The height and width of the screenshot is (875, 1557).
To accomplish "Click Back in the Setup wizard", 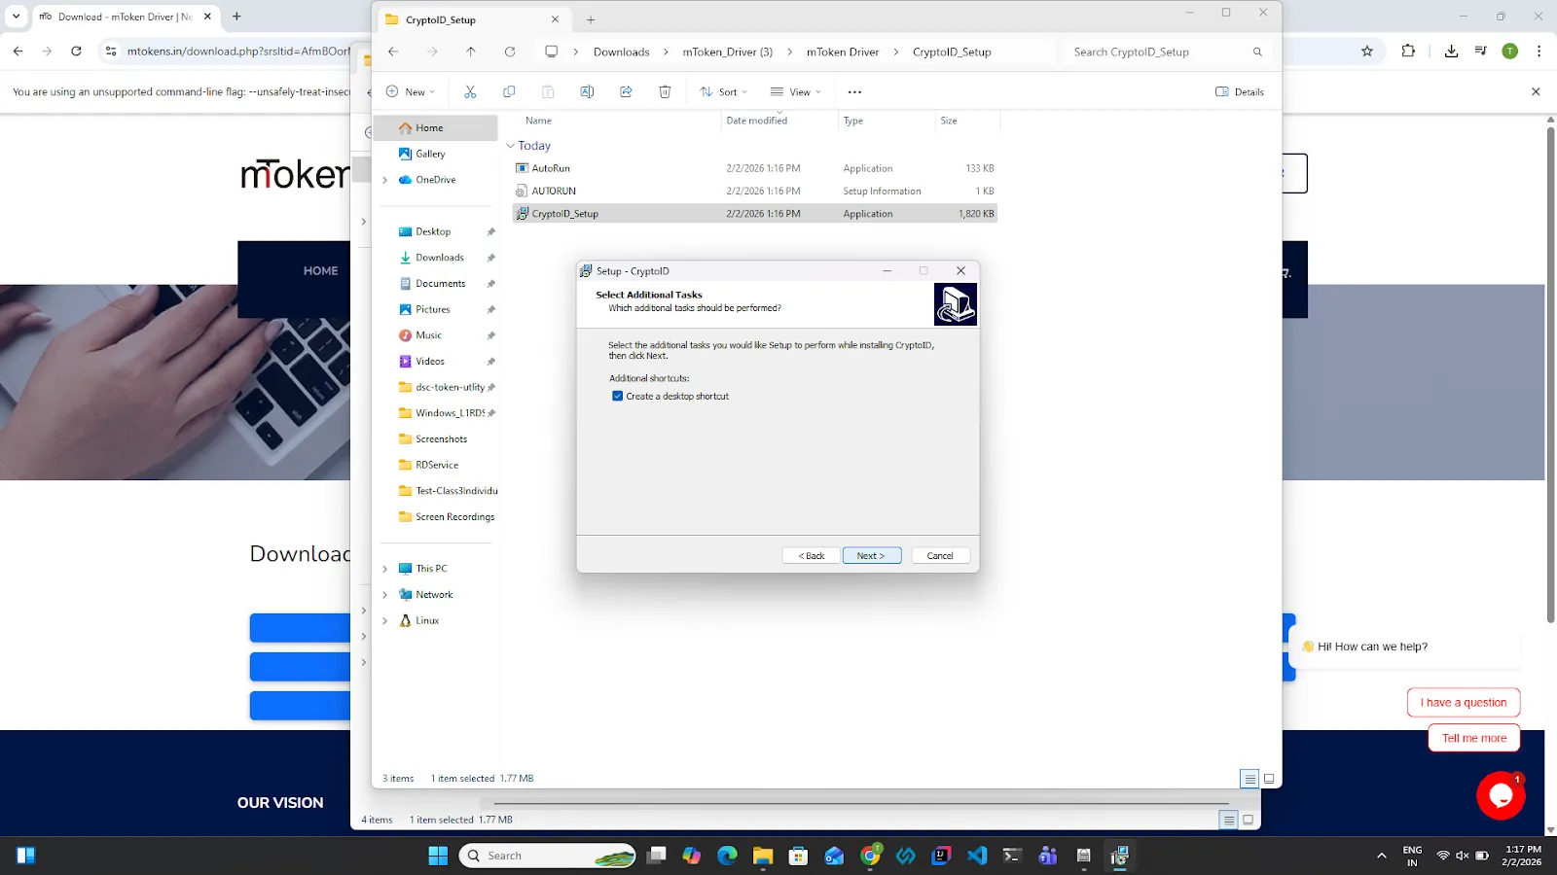I will coord(812,556).
